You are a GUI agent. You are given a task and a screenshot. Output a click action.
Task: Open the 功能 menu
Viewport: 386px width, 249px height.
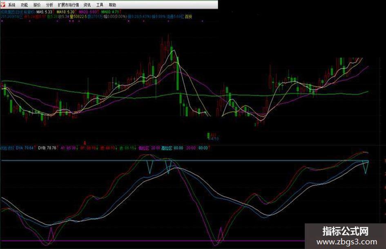(x=24, y=5)
